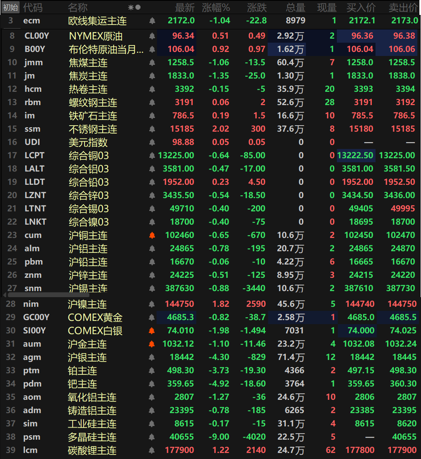Viewport: 421px width, 459px height.
Task: Select the 初始 tab in header
Action: [10, 7]
